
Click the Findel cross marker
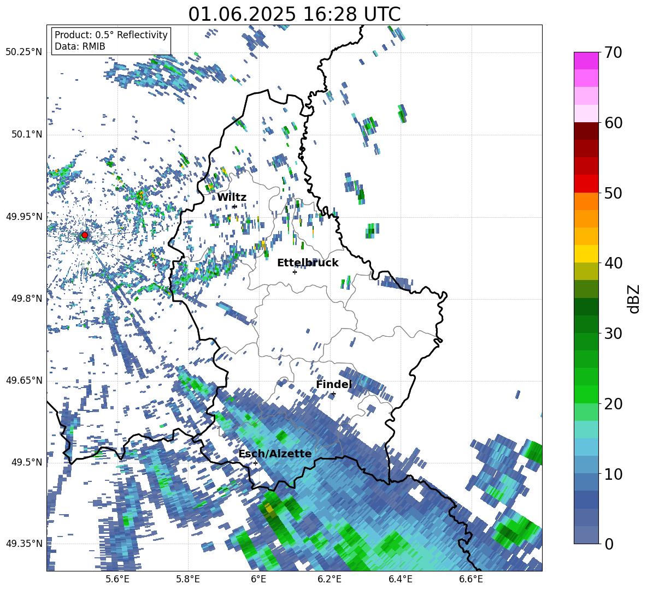333,394
